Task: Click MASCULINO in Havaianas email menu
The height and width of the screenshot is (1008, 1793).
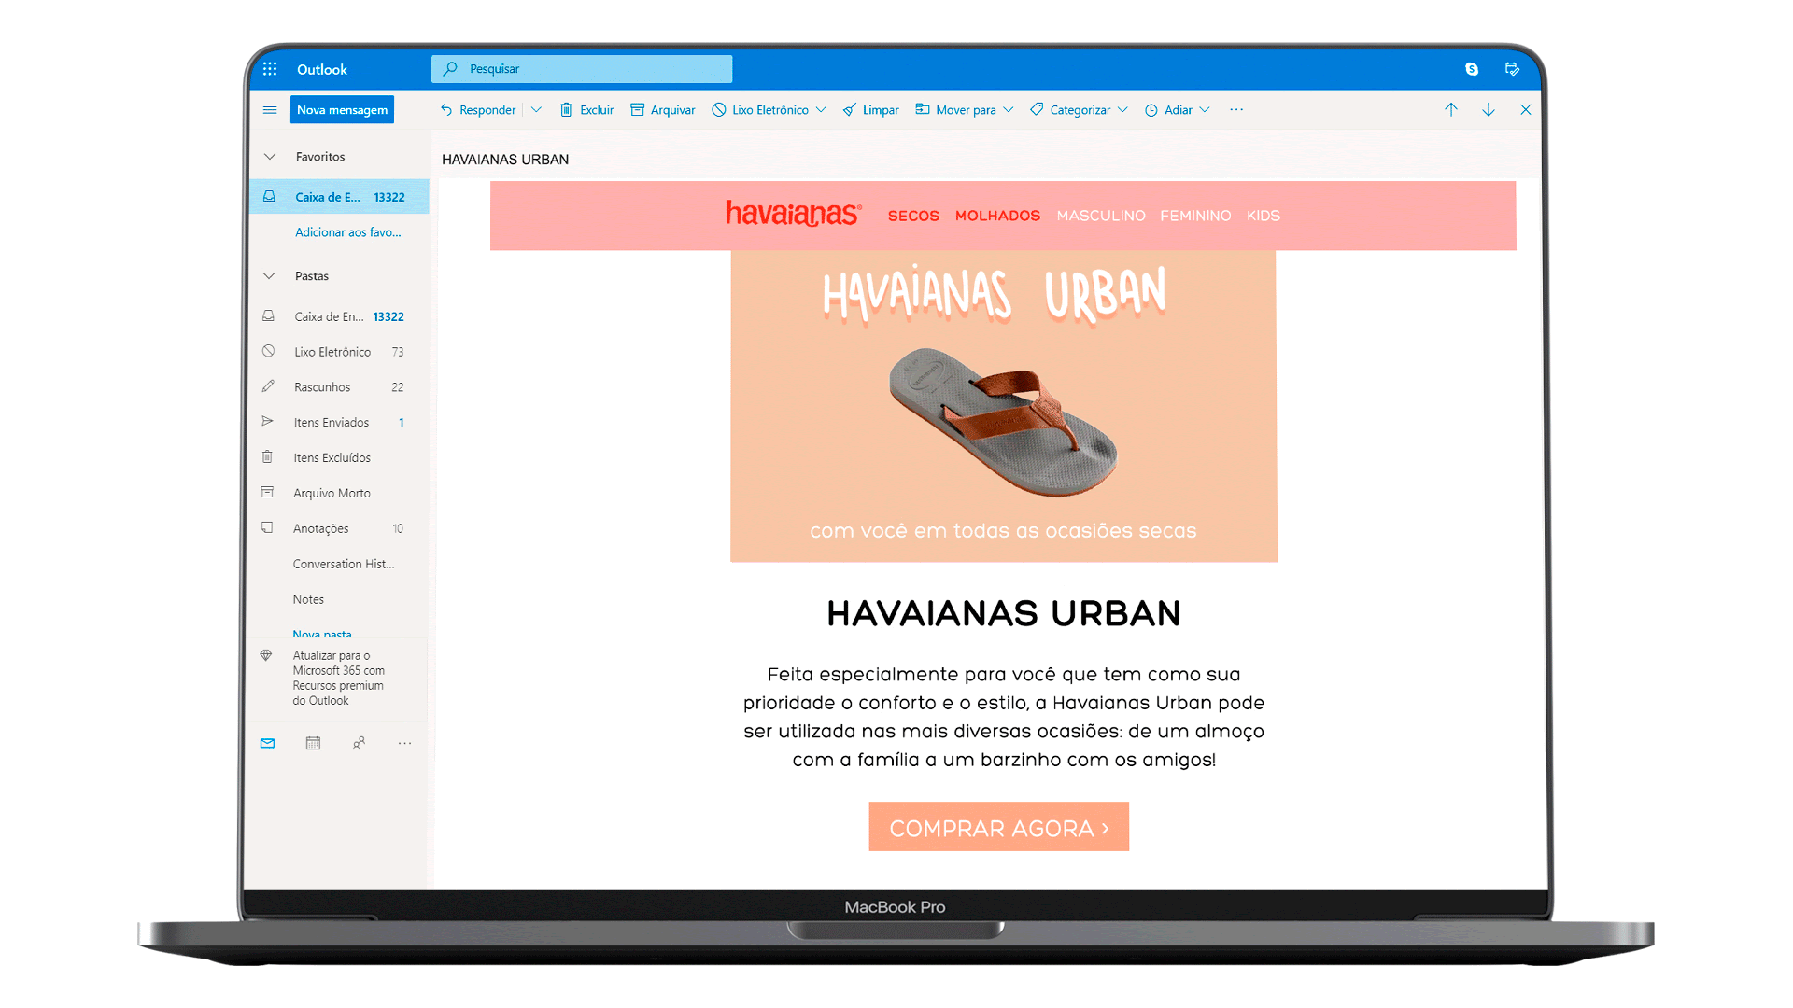Action: point(1101,216)
